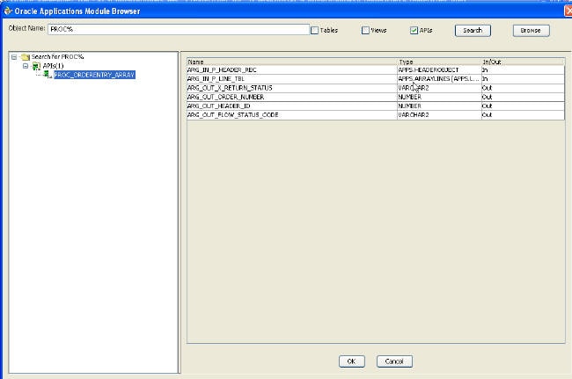
Task: Confirm with the OK button
Action: [x=351, y=361]
